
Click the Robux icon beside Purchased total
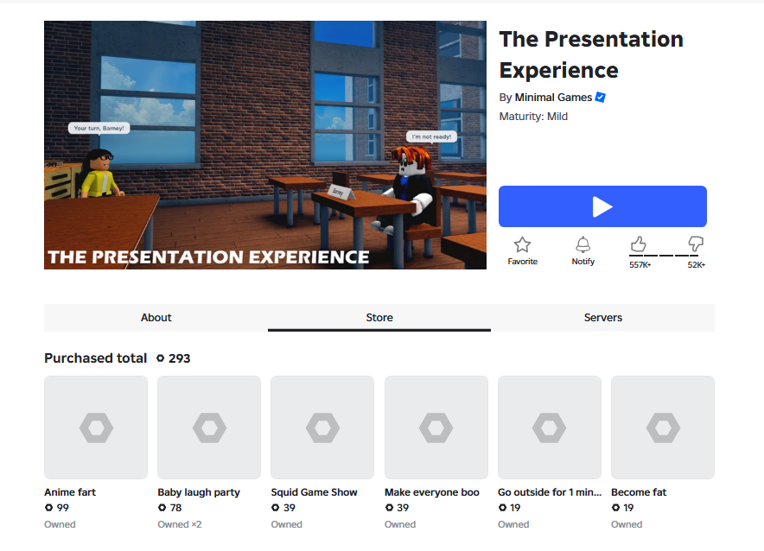[160, 358]
